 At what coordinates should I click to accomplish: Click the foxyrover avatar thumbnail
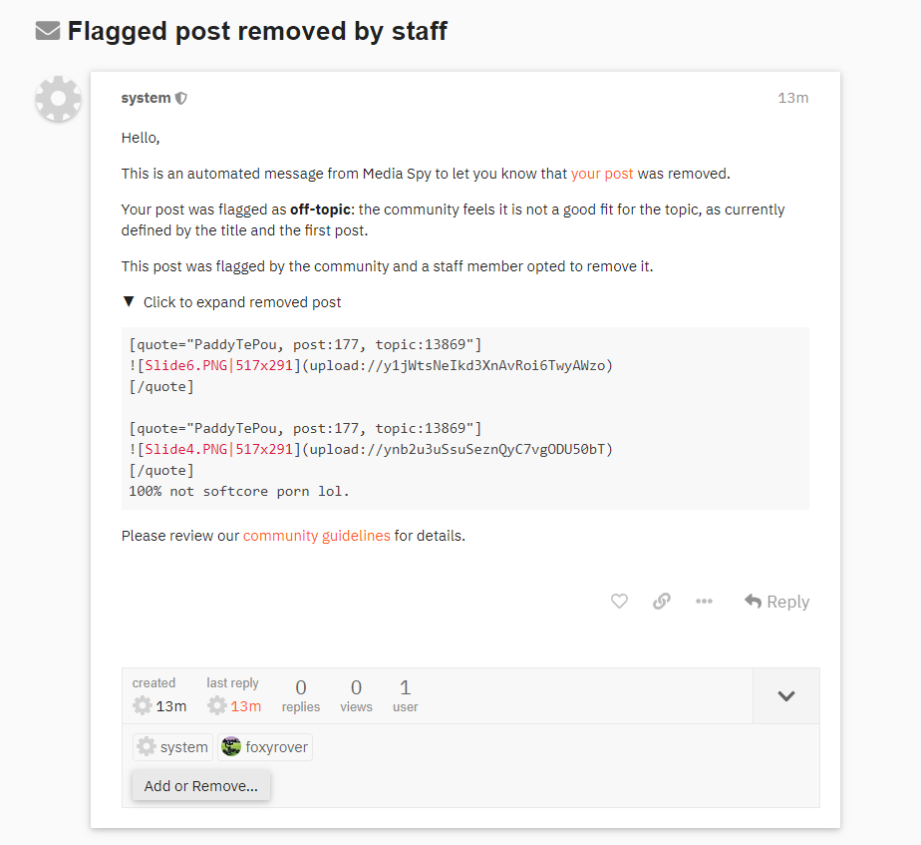click(x=231, y=747)
